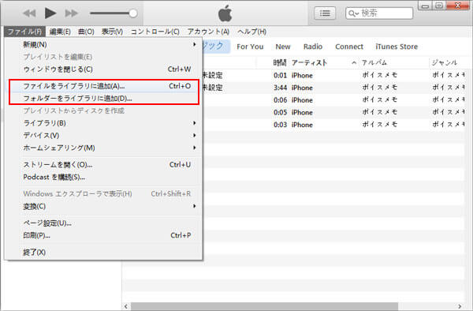Open the ヘルプ(H) menu
This screenshot has height=311, width=473.
point(252,32)
